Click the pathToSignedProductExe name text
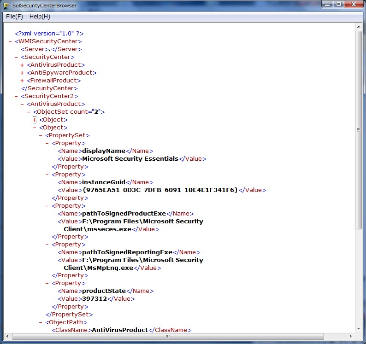 click(x=124, y=214)
